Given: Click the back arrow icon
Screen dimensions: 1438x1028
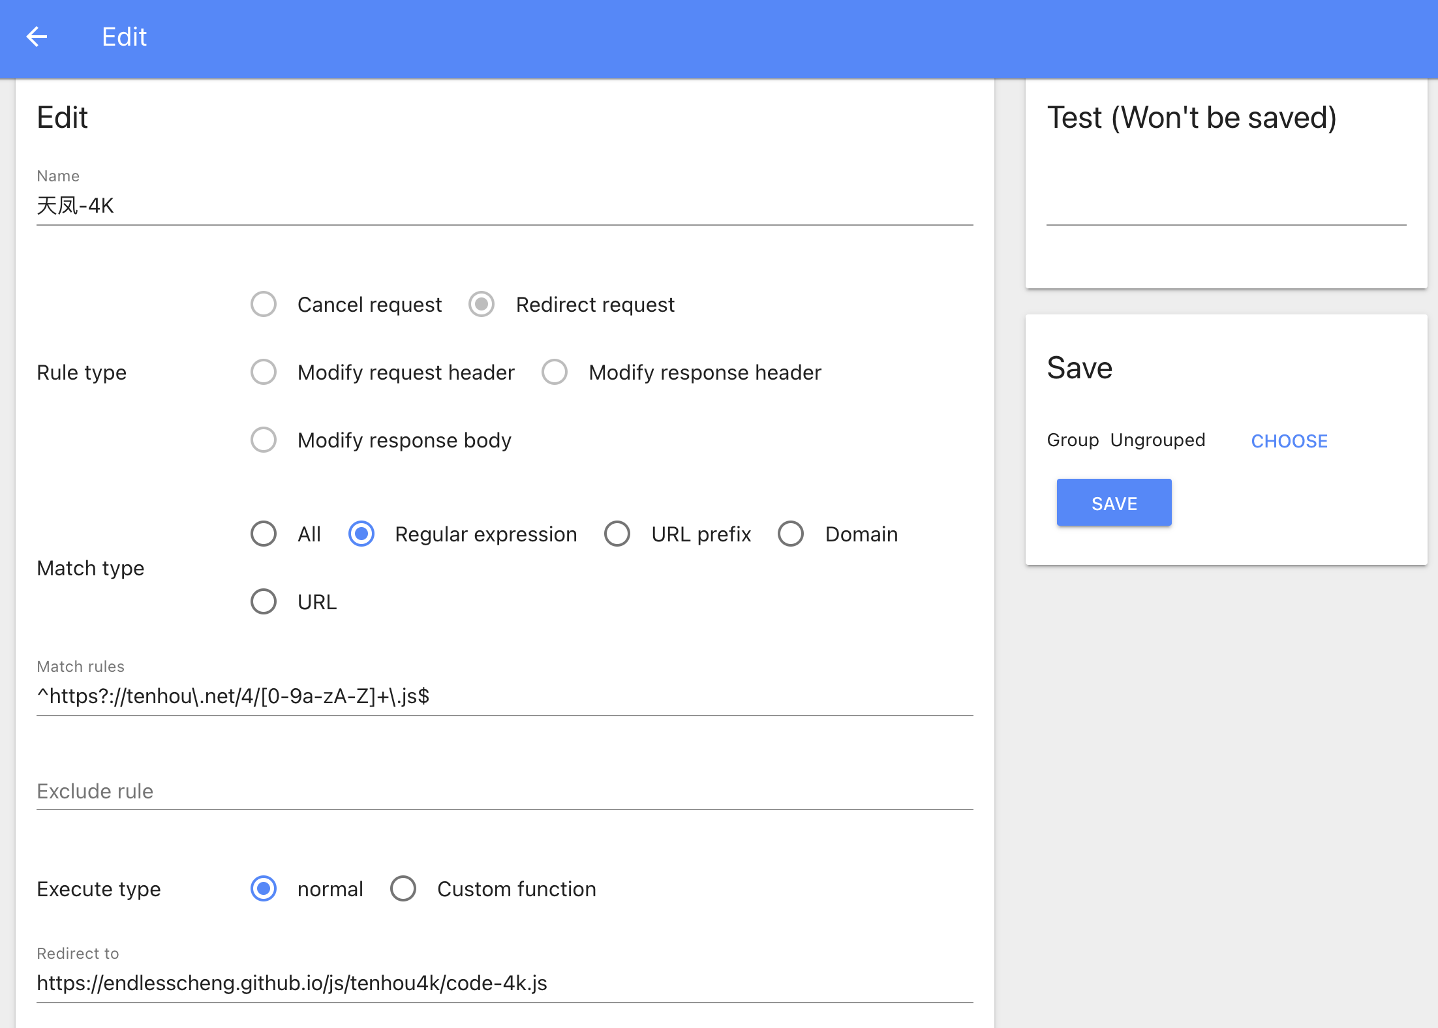Looking at the screenshot, I should click(x=37, y=37).
